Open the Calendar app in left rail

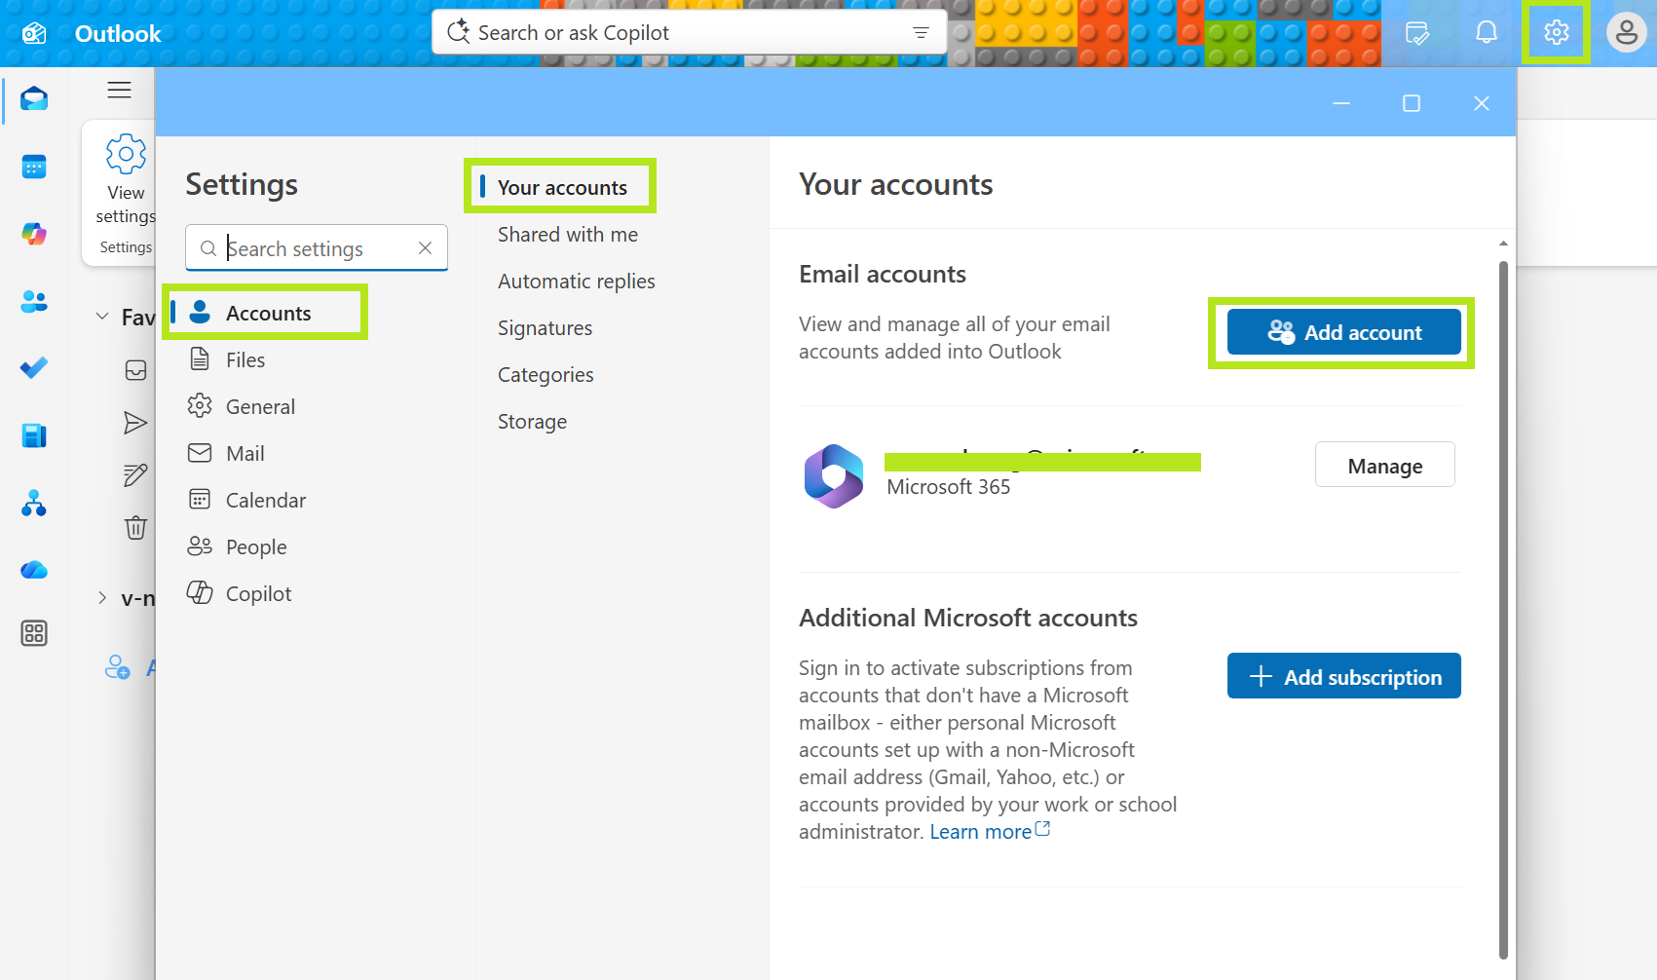pos(34,167)
